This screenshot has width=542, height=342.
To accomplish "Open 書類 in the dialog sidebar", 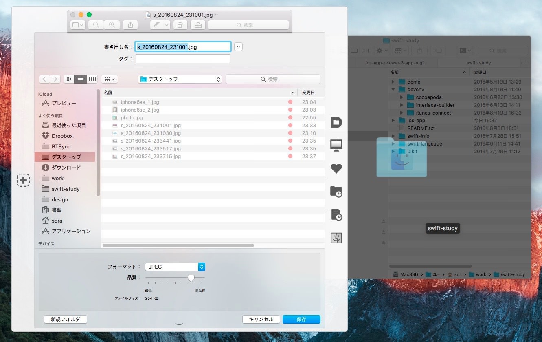I will [x=57, y=210].
